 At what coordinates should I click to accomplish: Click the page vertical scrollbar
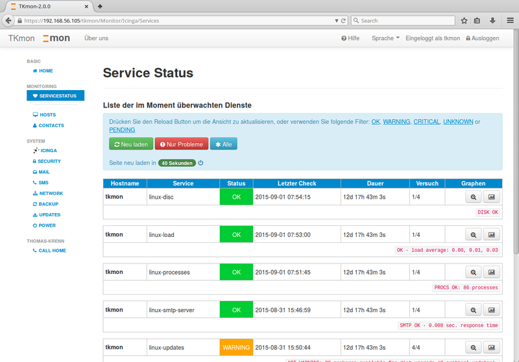pos(516,142)
